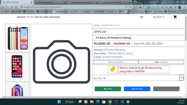This screenshot has height=105, width=187.
Task: Click the Sign Out link
Action: tap(39, 17)
